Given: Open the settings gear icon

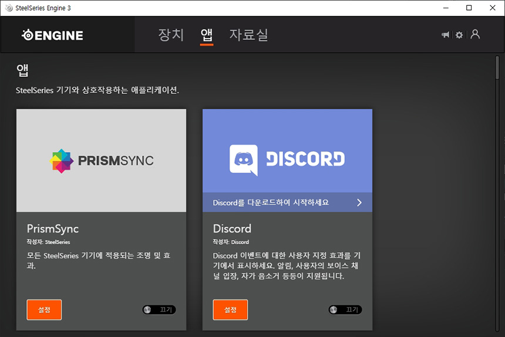Looking at the screenshot, I should pos(459,35).
